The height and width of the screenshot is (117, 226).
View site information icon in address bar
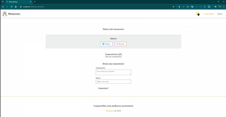point(21,7)
